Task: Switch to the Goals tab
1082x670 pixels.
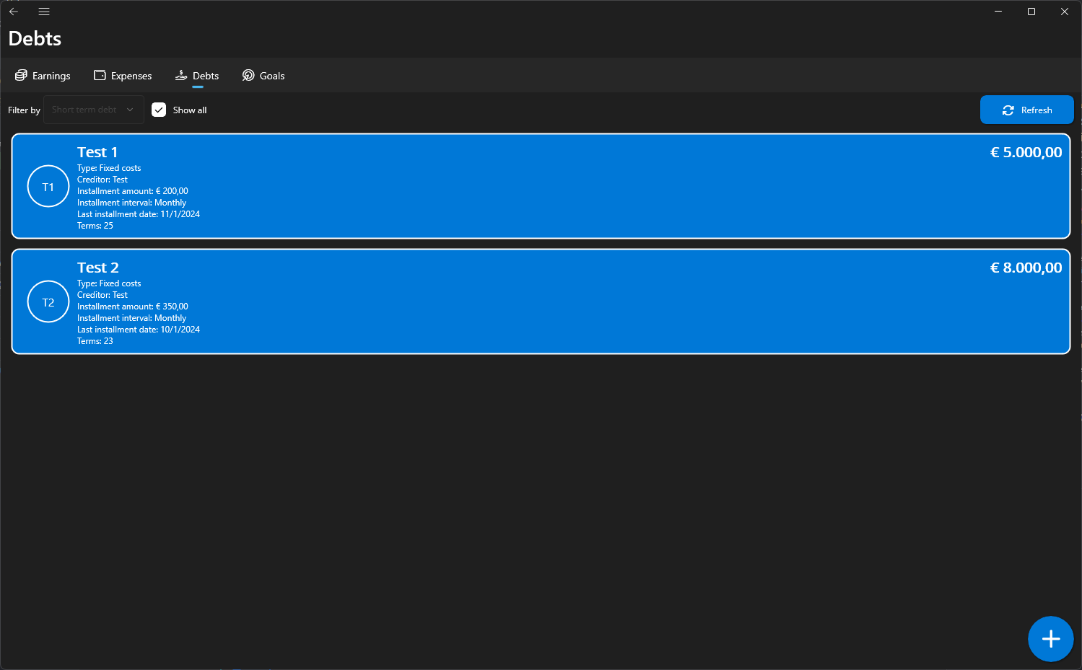Action: tap(263, 76)
